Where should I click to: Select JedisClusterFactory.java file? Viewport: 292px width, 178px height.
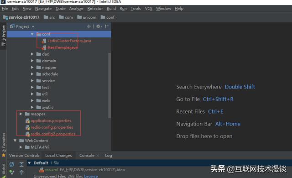pos(69,41)
